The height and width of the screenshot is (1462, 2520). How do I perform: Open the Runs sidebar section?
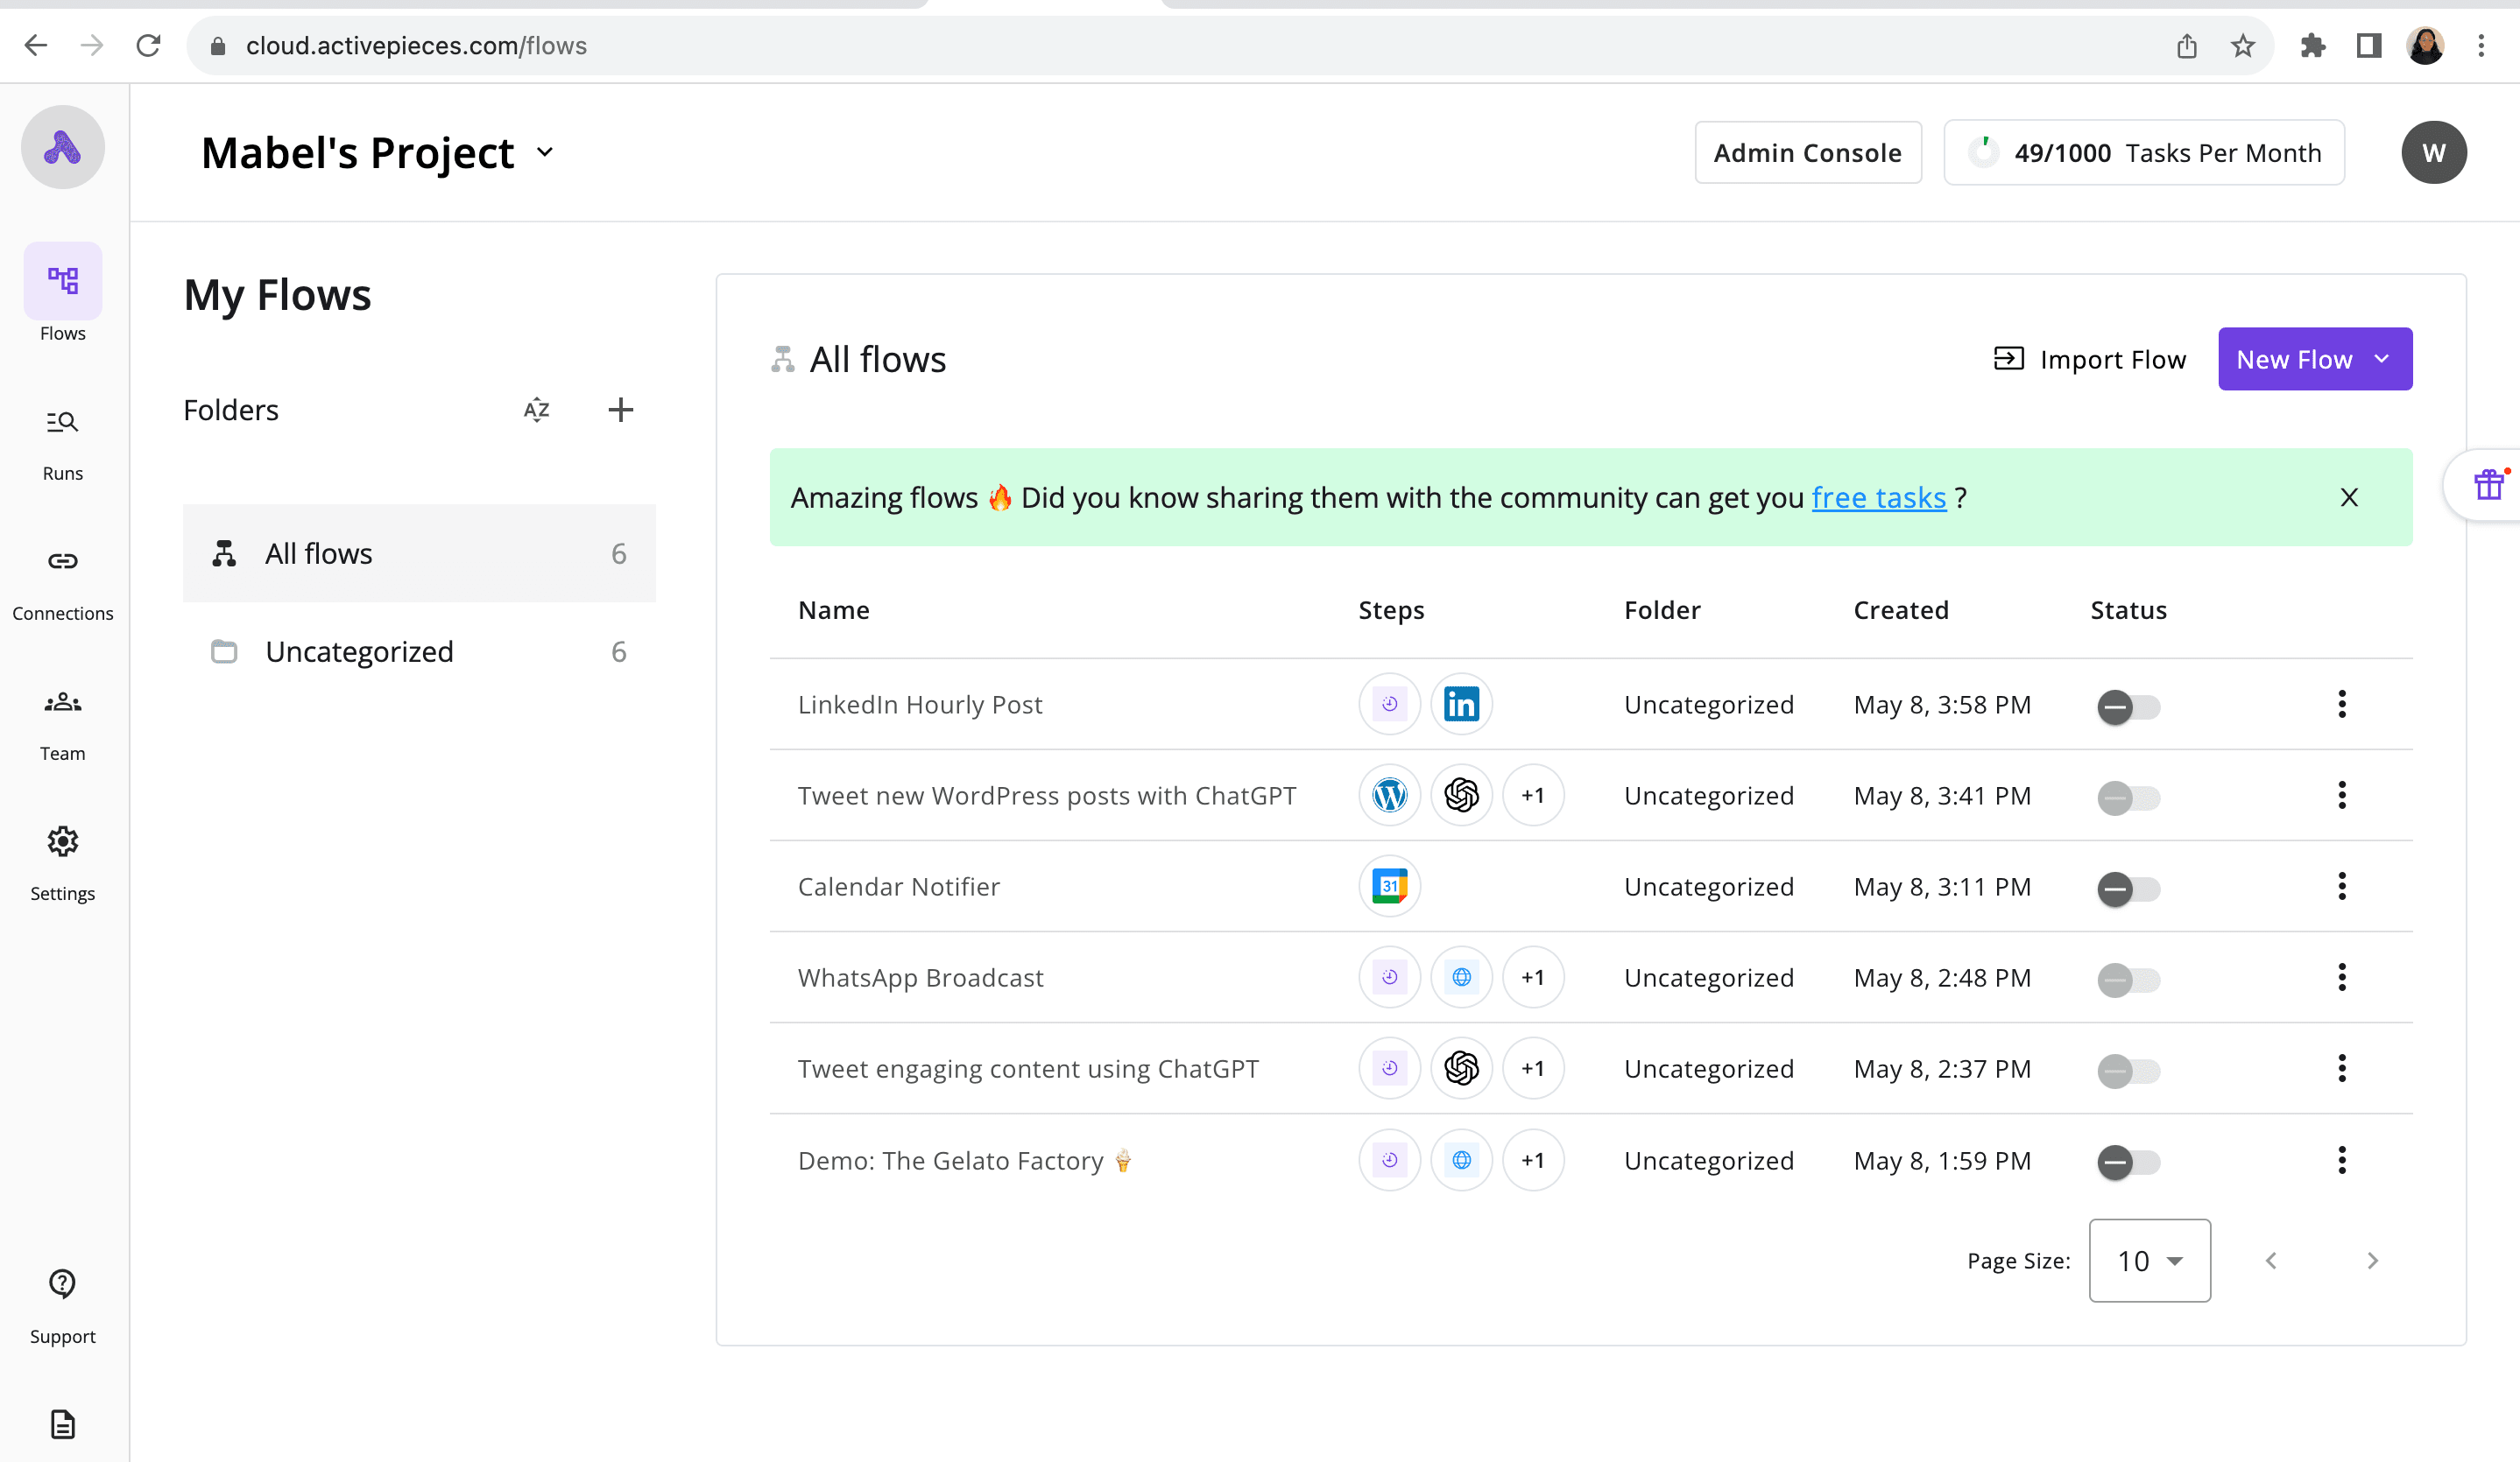(63, 444)
